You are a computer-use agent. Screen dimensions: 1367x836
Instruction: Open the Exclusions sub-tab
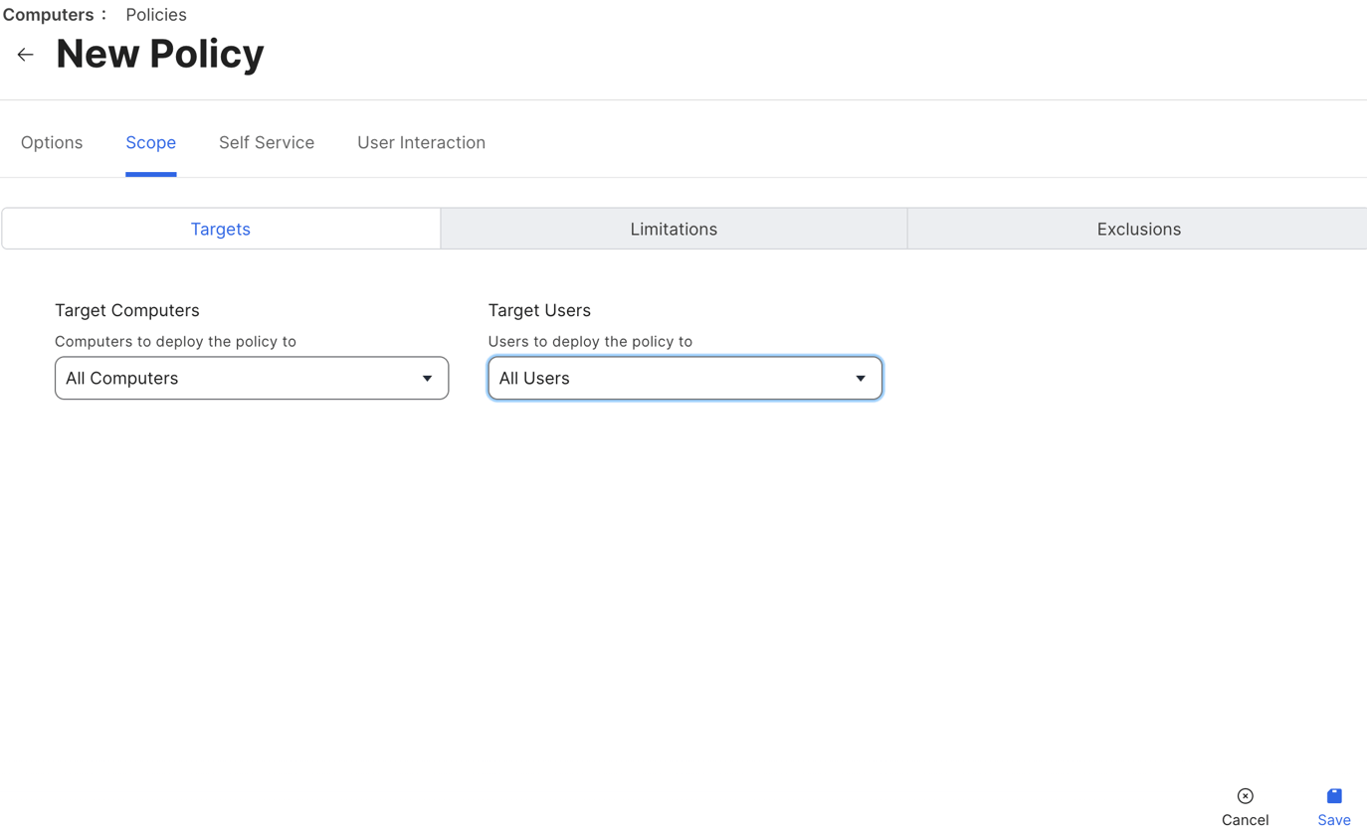point(1138,230)
